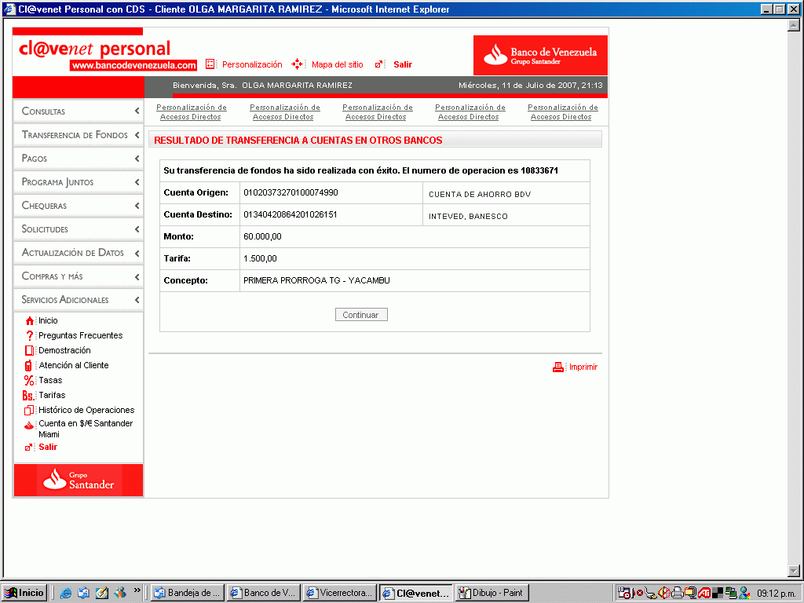Viewport: 804px width, 603px height.
Task: Click the Imprimir link
Action: [583, 367]
